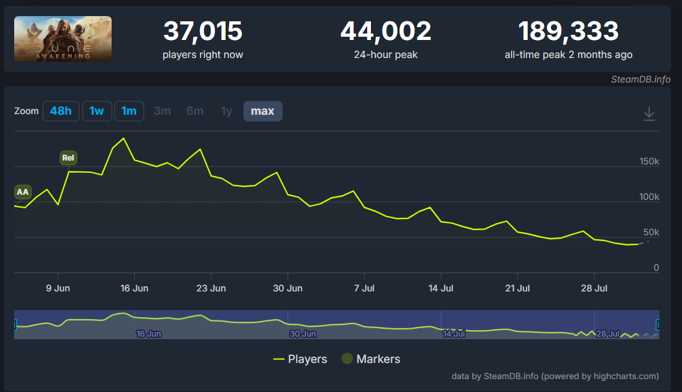Click the 50k y-axis label
The image size is (682, 392).
point(651,233)
